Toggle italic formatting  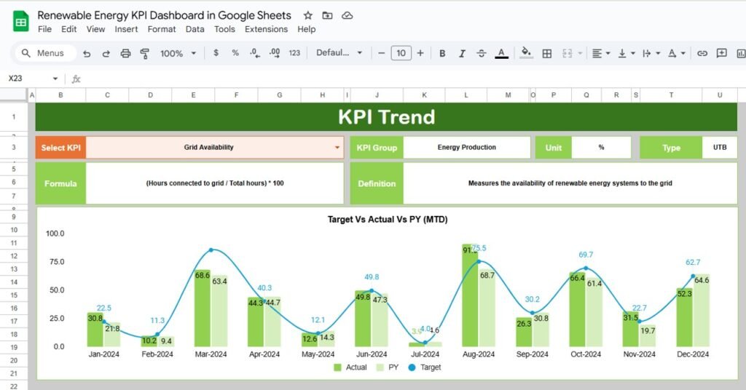click(x=461, y=53)
